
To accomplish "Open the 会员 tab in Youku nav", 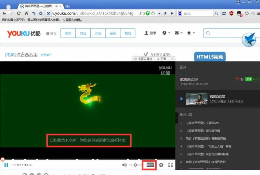I will pos(113,33).
